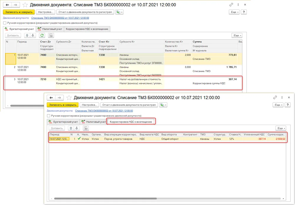Move row up in the background window table
295x205 pixels.
pos(27,35)
